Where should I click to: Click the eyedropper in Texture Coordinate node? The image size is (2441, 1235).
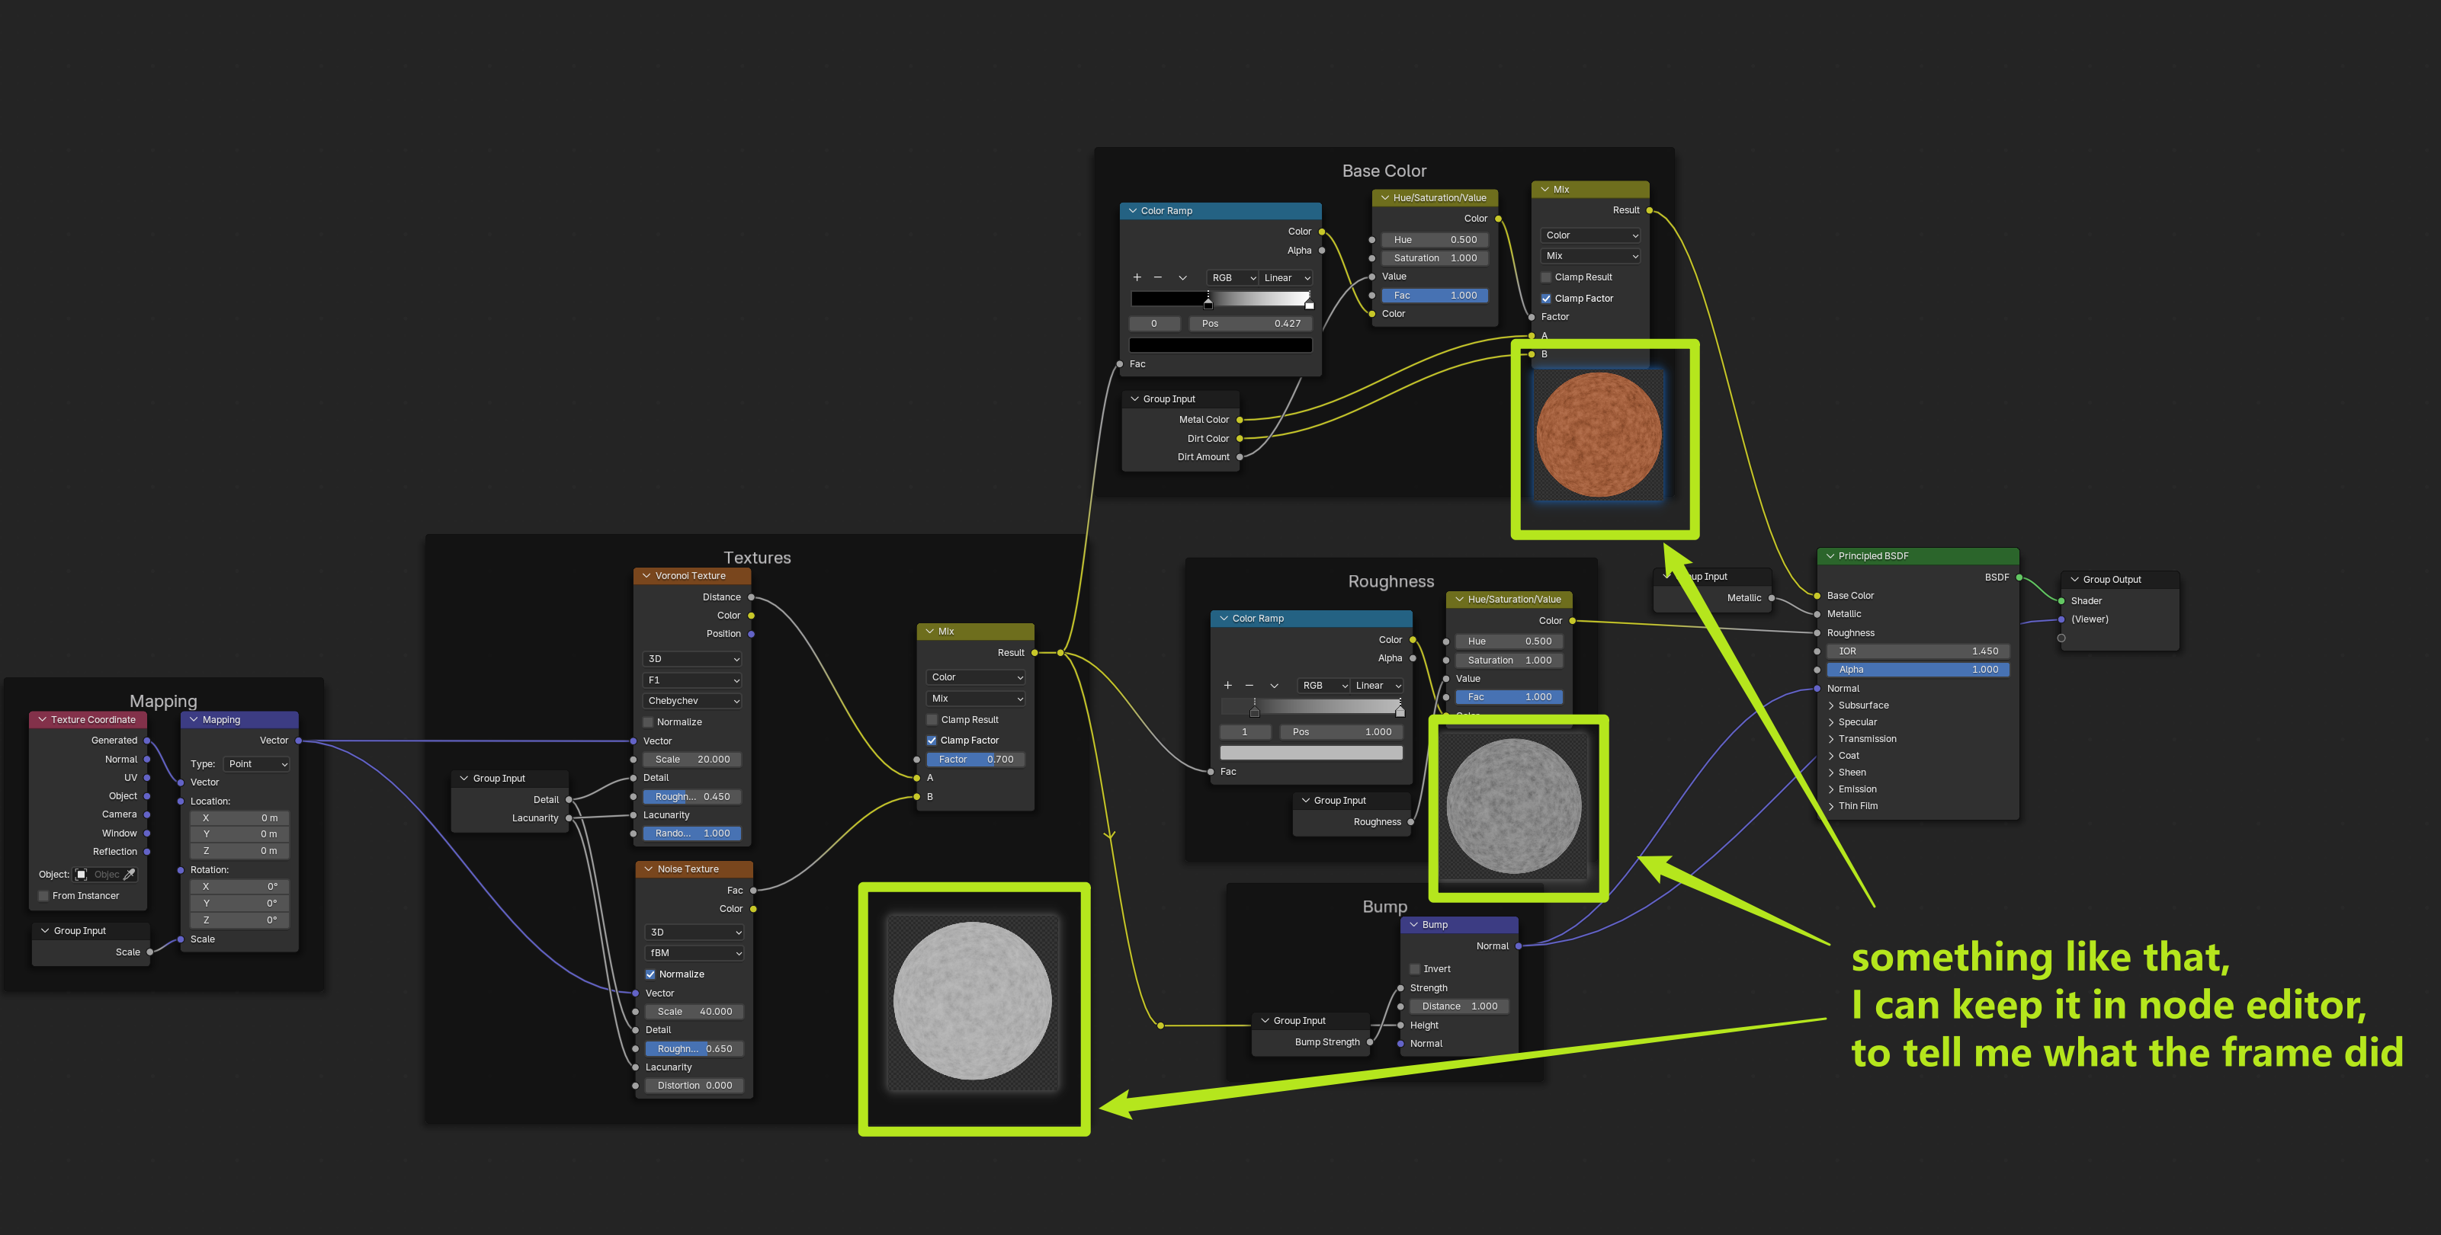point(130,874)
